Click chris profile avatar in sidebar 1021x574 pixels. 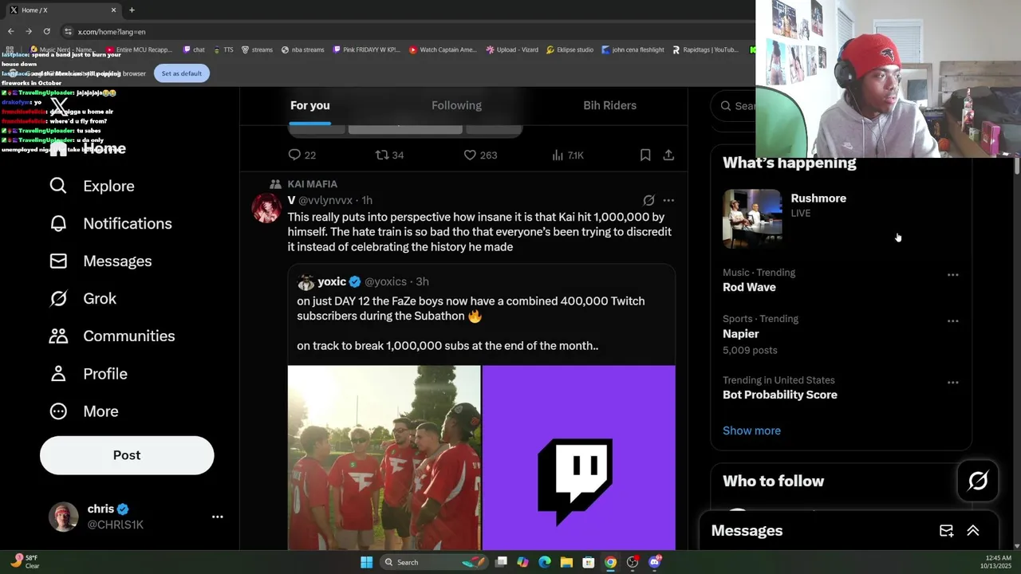[64, 517]
